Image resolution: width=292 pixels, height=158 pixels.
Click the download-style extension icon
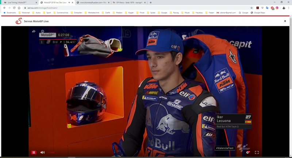(x=262, y=8)
